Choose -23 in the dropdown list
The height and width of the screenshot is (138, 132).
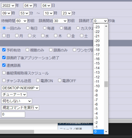(99, 27)
